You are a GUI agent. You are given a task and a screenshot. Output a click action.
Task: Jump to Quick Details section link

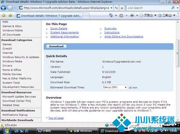click(x=59, y=28)
